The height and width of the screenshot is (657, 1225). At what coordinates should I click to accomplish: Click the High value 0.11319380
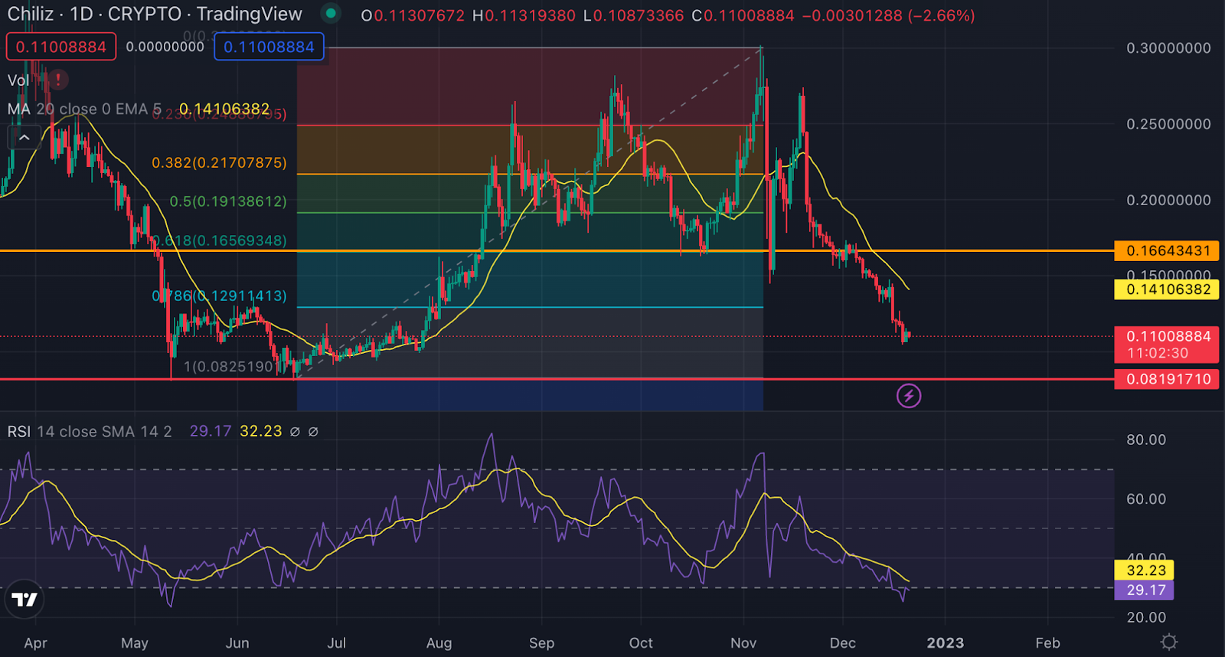[x=530, y=15]
